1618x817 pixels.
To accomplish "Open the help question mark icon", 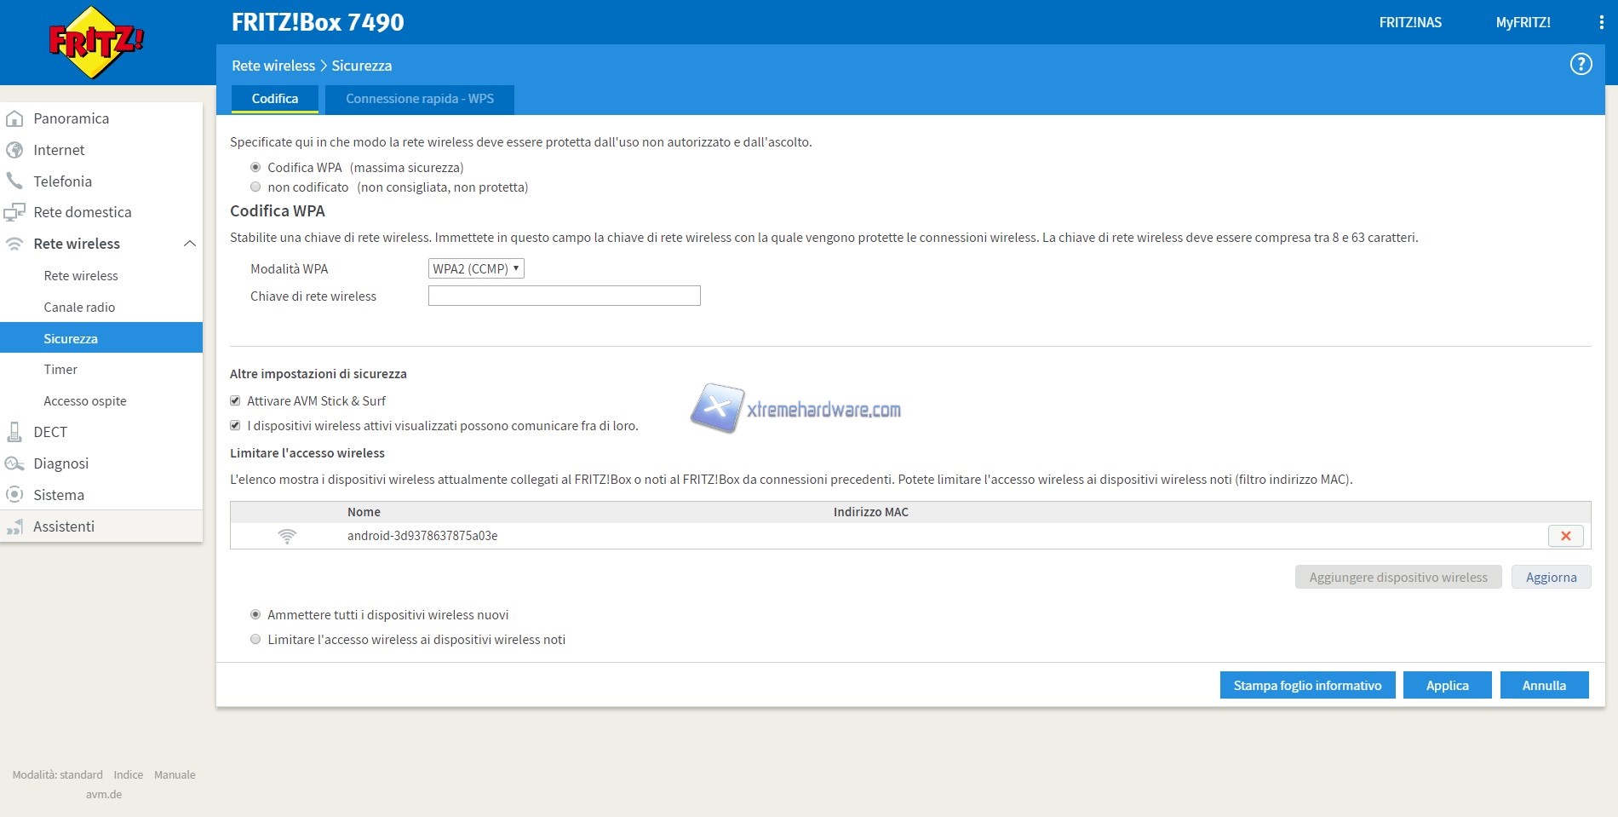I will [1581, 65].
